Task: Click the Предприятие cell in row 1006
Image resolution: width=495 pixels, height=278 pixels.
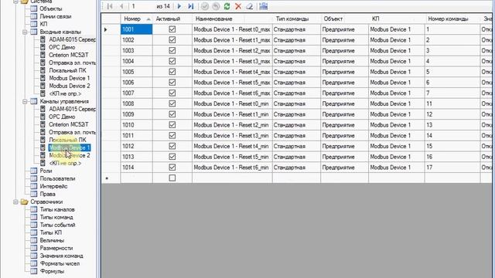Action: (x=344, y=83)
